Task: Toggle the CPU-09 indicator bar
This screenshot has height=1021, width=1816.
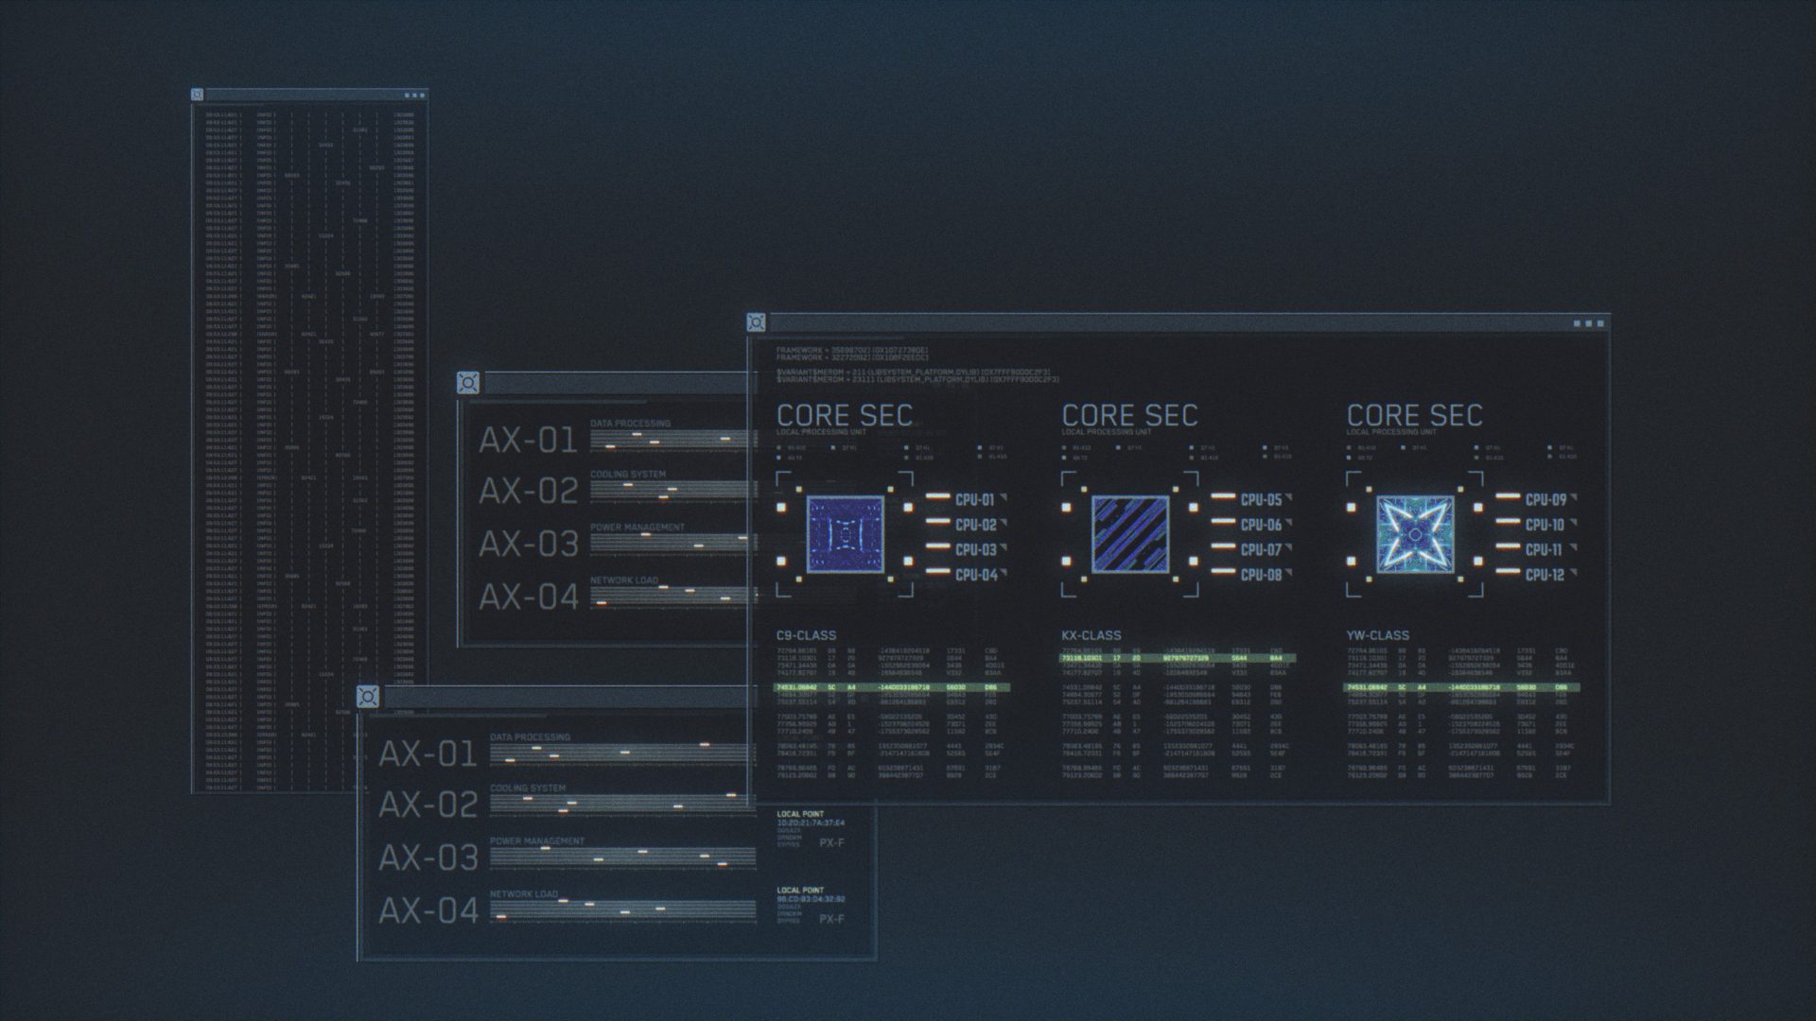Action: coord(1508,497)
